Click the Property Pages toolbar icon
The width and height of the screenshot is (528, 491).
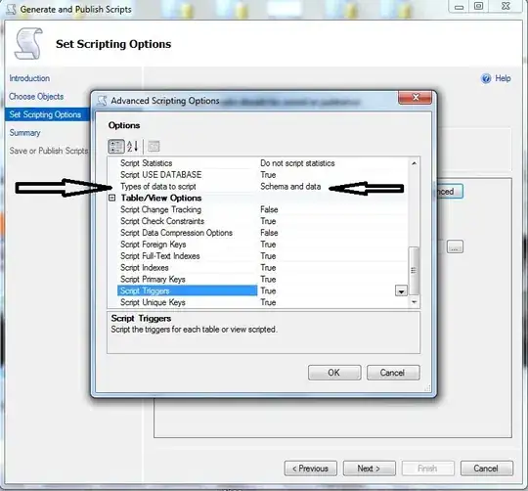[154, 147]
